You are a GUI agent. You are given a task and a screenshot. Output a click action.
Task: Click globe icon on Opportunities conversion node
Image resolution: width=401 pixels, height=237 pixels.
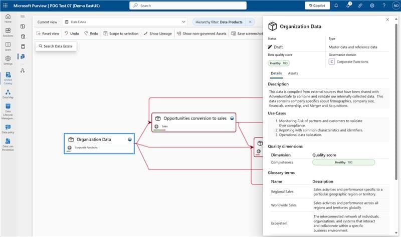(156, 126)
